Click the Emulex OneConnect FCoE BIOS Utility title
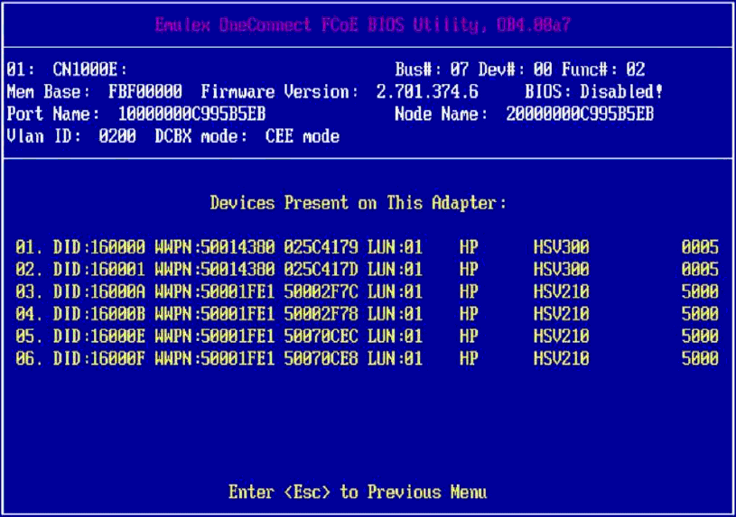736x517 pixels. coord(362,24)
